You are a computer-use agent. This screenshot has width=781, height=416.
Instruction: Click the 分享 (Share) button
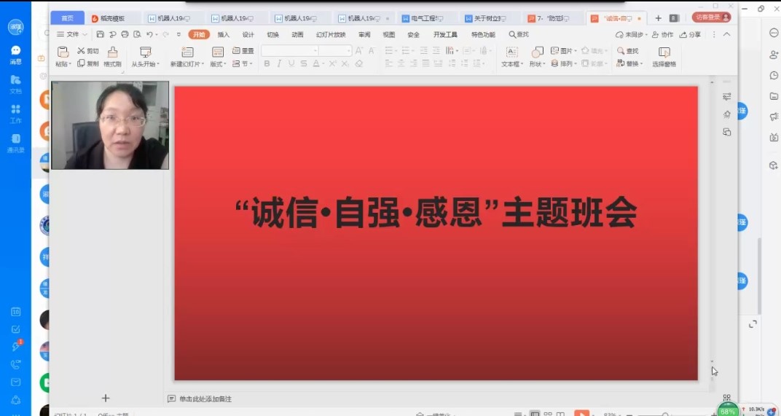[690, 34]
